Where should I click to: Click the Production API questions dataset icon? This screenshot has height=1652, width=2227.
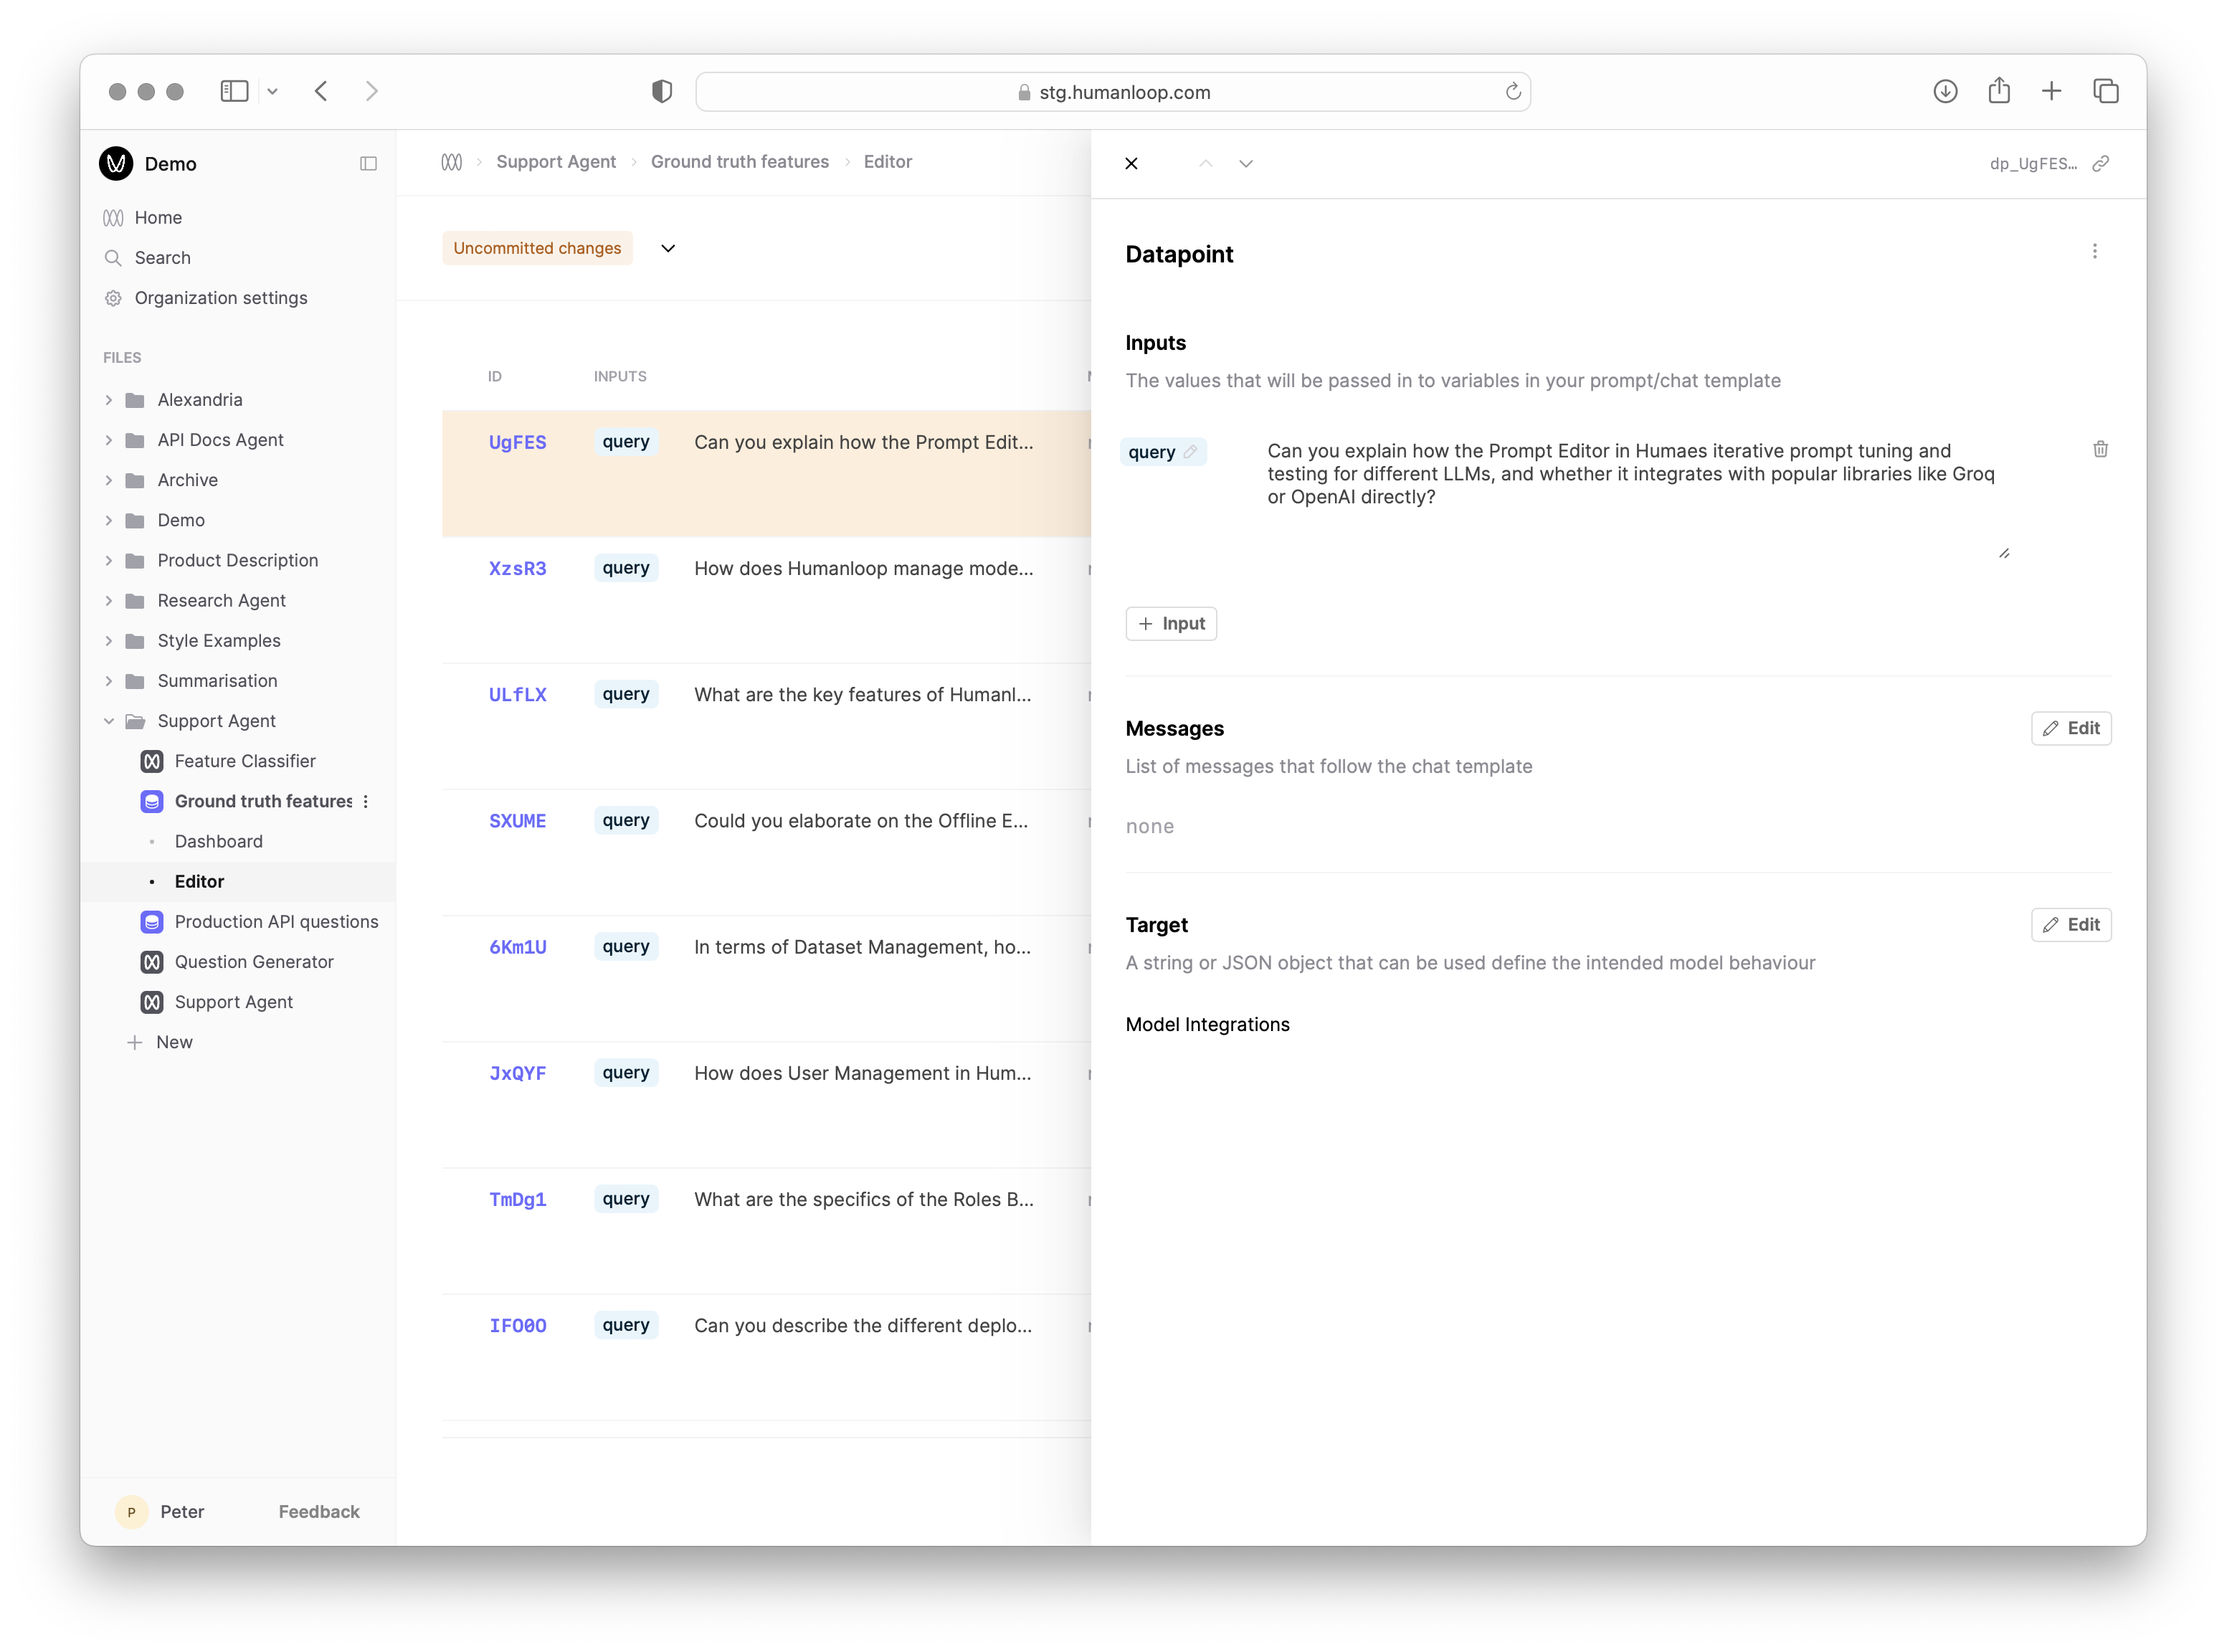point(152,921)
